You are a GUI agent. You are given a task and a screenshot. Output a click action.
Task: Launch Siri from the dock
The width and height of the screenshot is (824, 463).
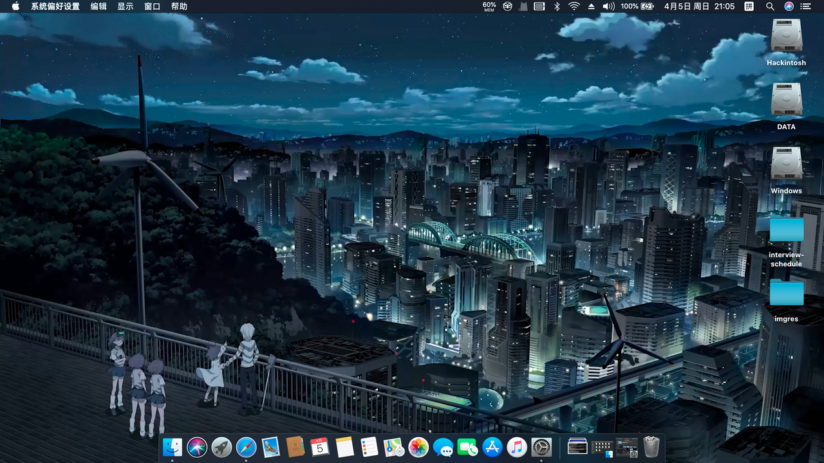(197, 447)
